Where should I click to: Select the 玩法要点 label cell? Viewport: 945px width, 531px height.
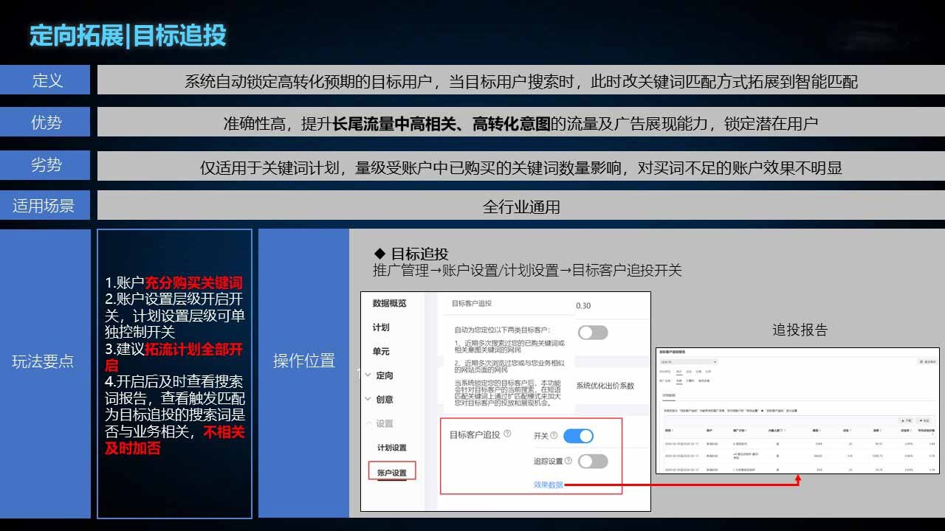coord(45,373)
